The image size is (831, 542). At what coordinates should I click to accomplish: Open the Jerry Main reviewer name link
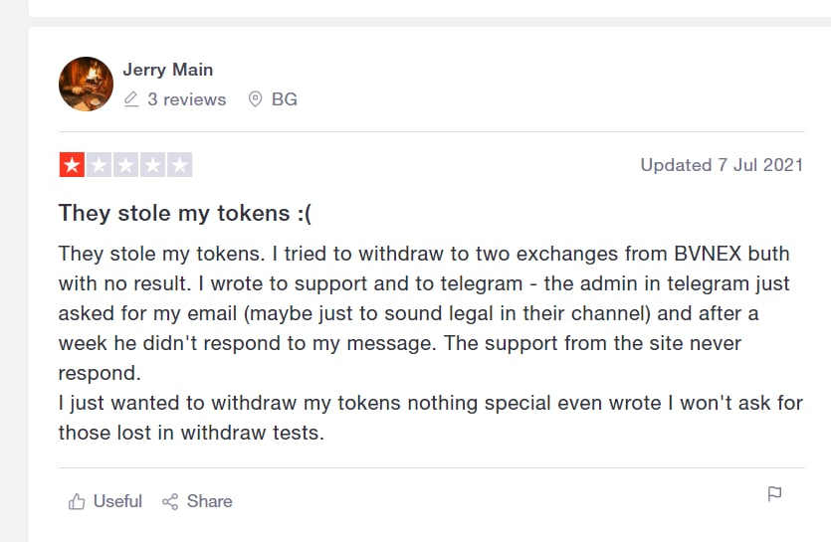tap(167, 70)
